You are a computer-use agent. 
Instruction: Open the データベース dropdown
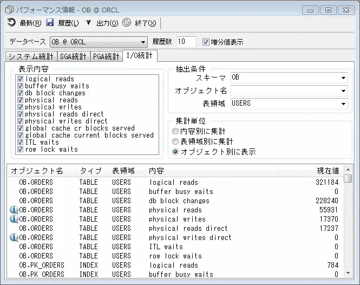click(143, 42)
